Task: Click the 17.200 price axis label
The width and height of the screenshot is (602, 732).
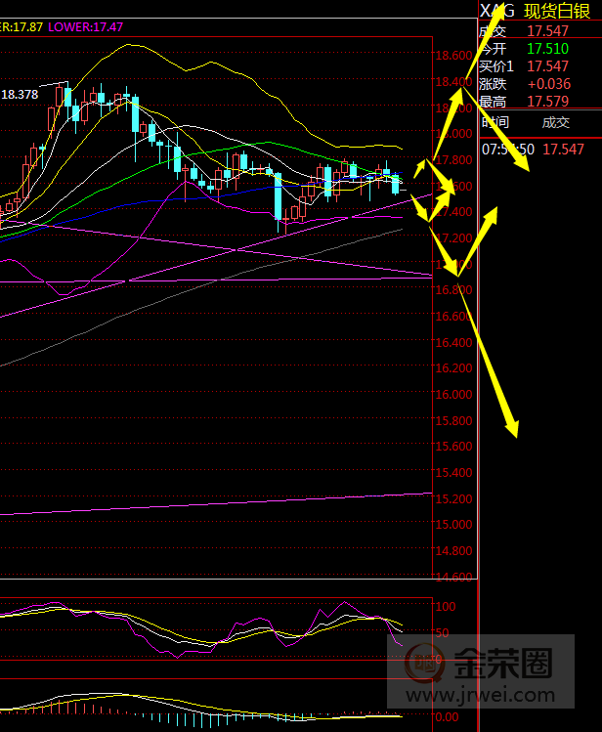Action: [x=453, y=238]
